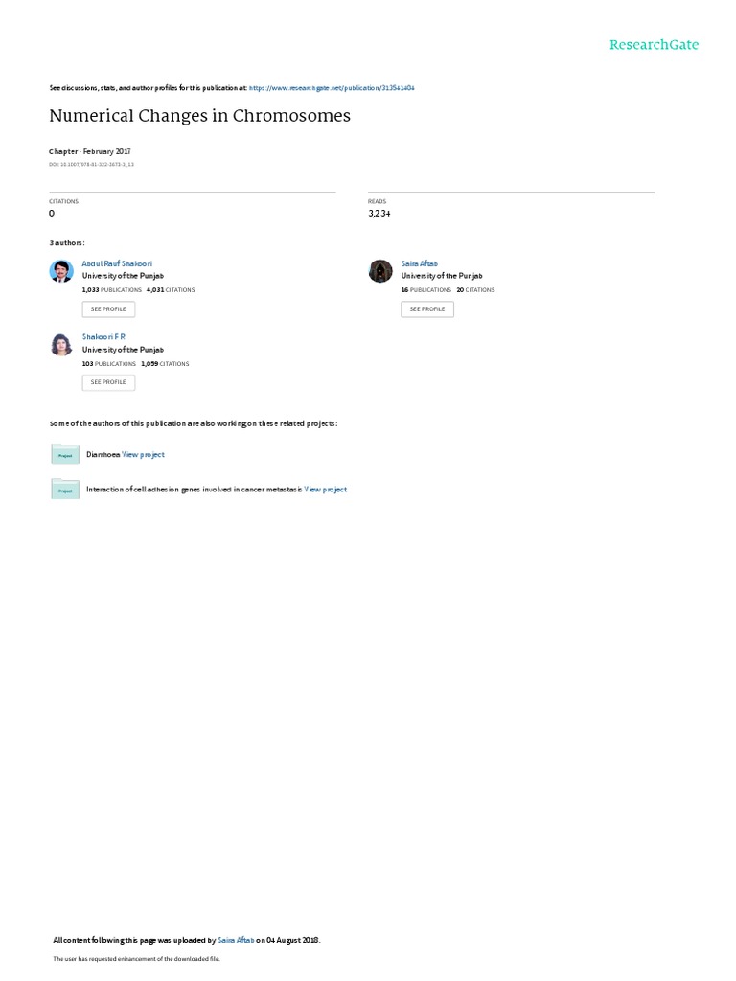
Task: Open Abdul Rauf Shakoori author name link
Action: click(x=117, y=263)
